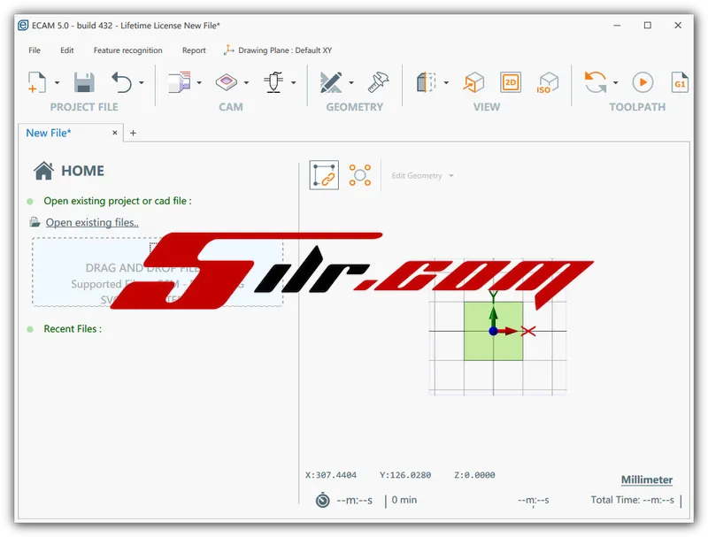708x537 pixels.
Task: Click the X coordinate readout X:307.4404
Action: [331, 475]
